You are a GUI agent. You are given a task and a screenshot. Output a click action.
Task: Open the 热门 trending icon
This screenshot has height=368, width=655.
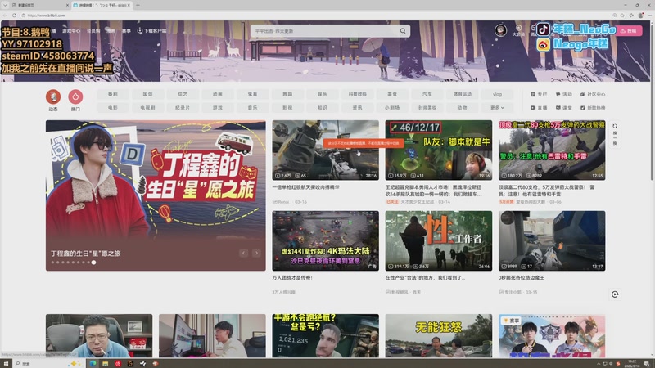tap(75, 96)
